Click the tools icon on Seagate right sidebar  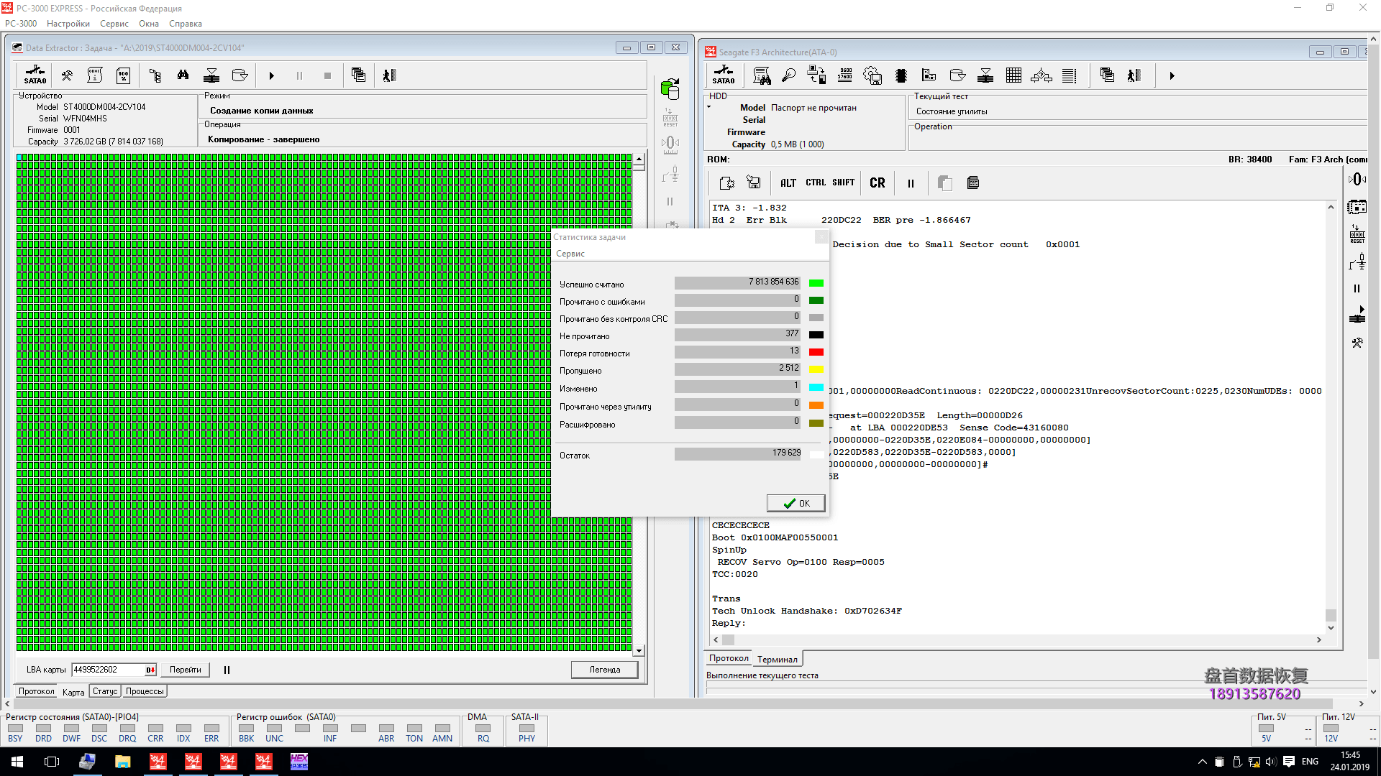(1357, 343)
